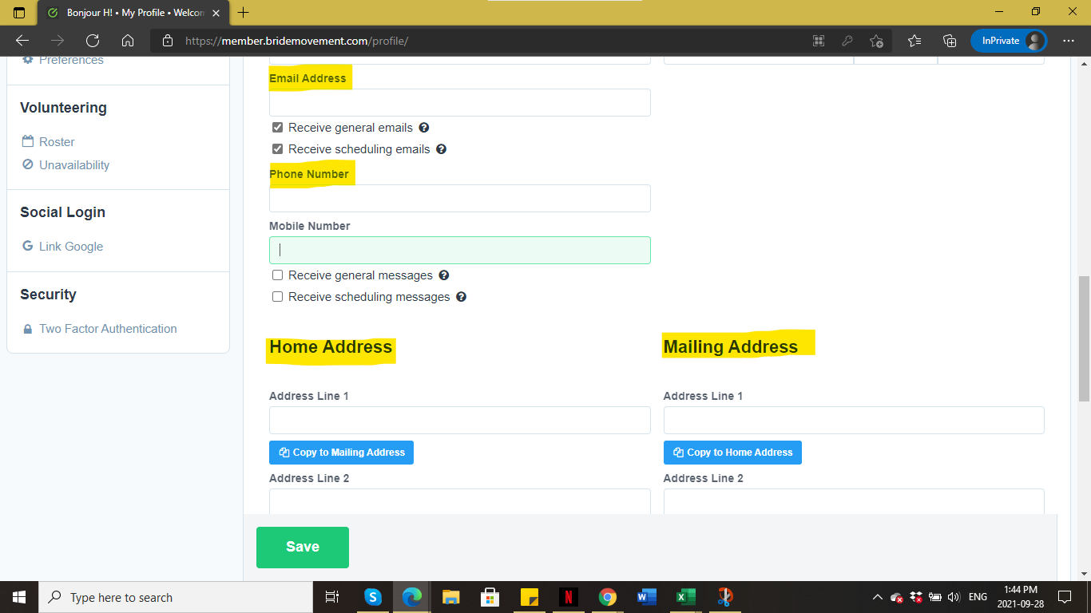Open Two Factor Authentication settings

click(x=108, y=329)
